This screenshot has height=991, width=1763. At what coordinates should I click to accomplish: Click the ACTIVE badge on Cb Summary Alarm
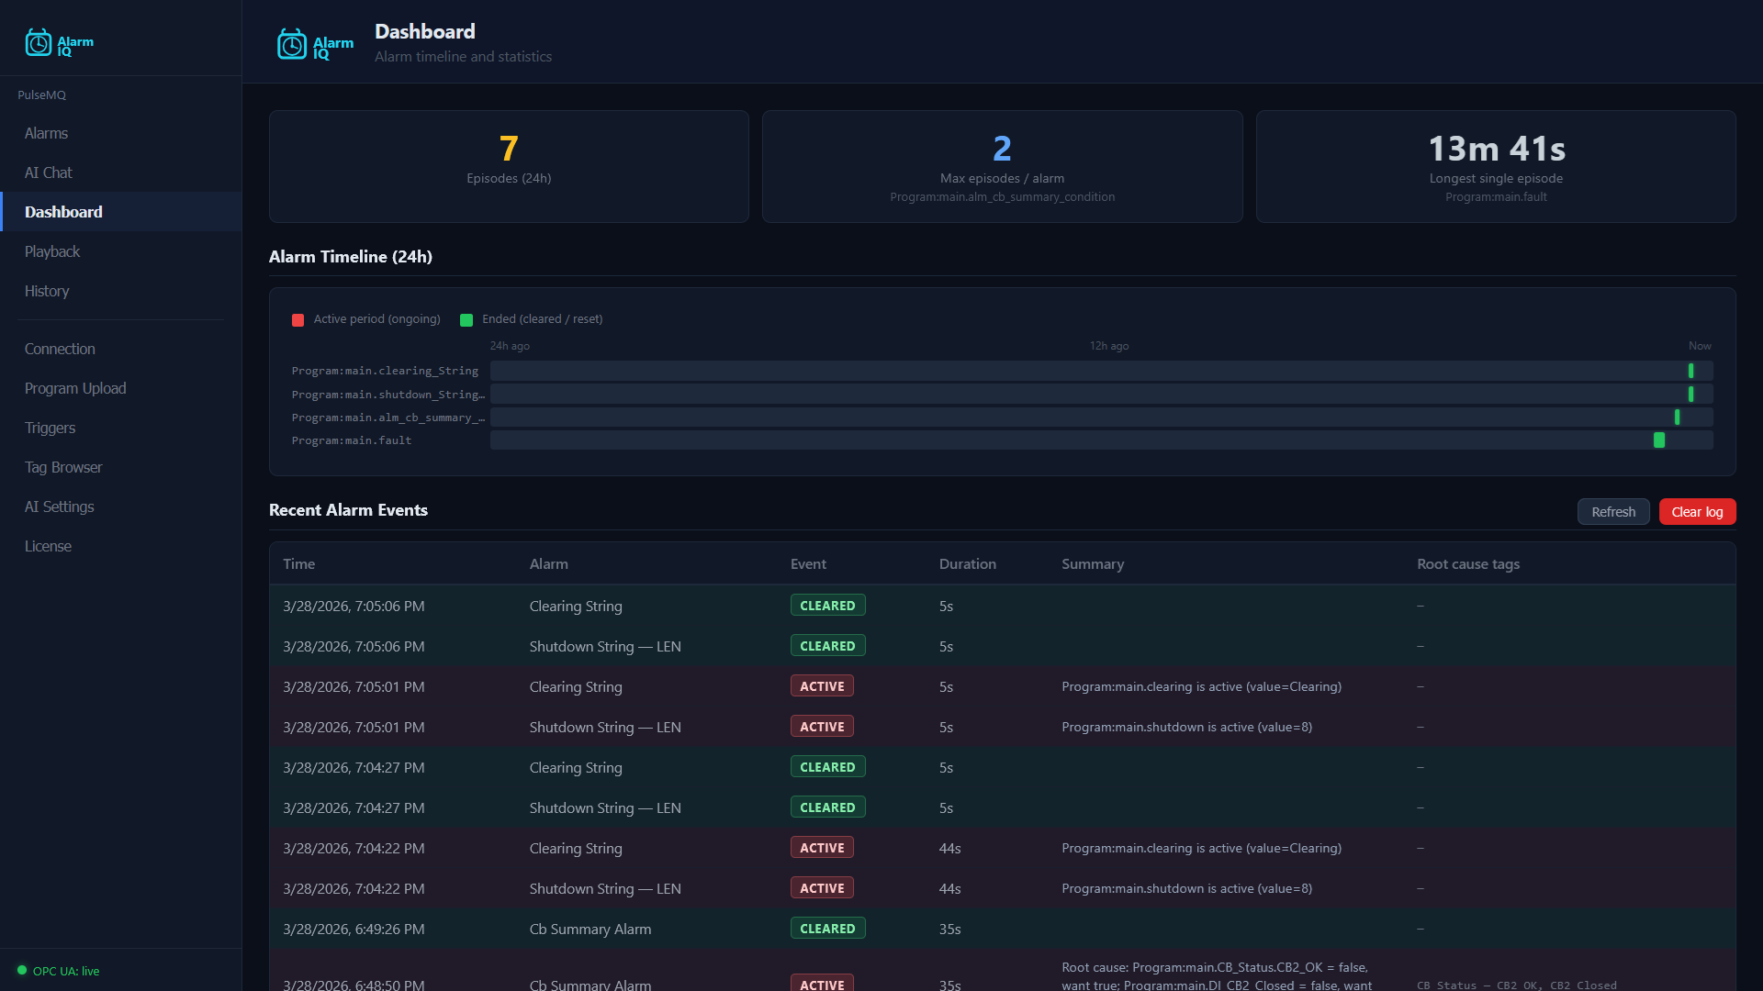coord(822,983)
